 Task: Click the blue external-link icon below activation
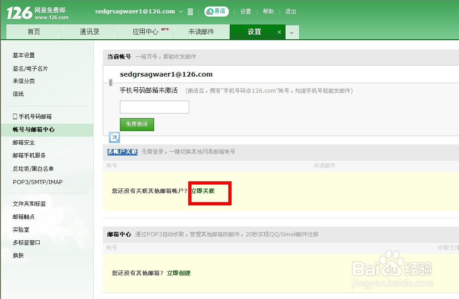pos(113,138)
